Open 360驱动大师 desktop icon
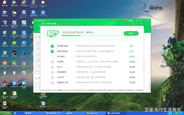This screenshot has height=115, width=184. pos(14,84)
